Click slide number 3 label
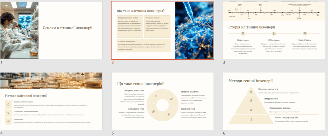Image resolution: width=328 pixels, height=136 pixels. coord(224,62)
